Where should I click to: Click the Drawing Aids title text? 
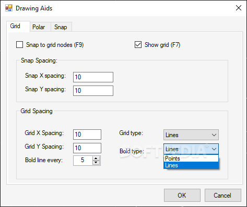[34, 8]
